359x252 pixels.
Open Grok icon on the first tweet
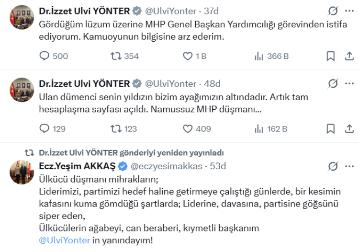point(333,11)
